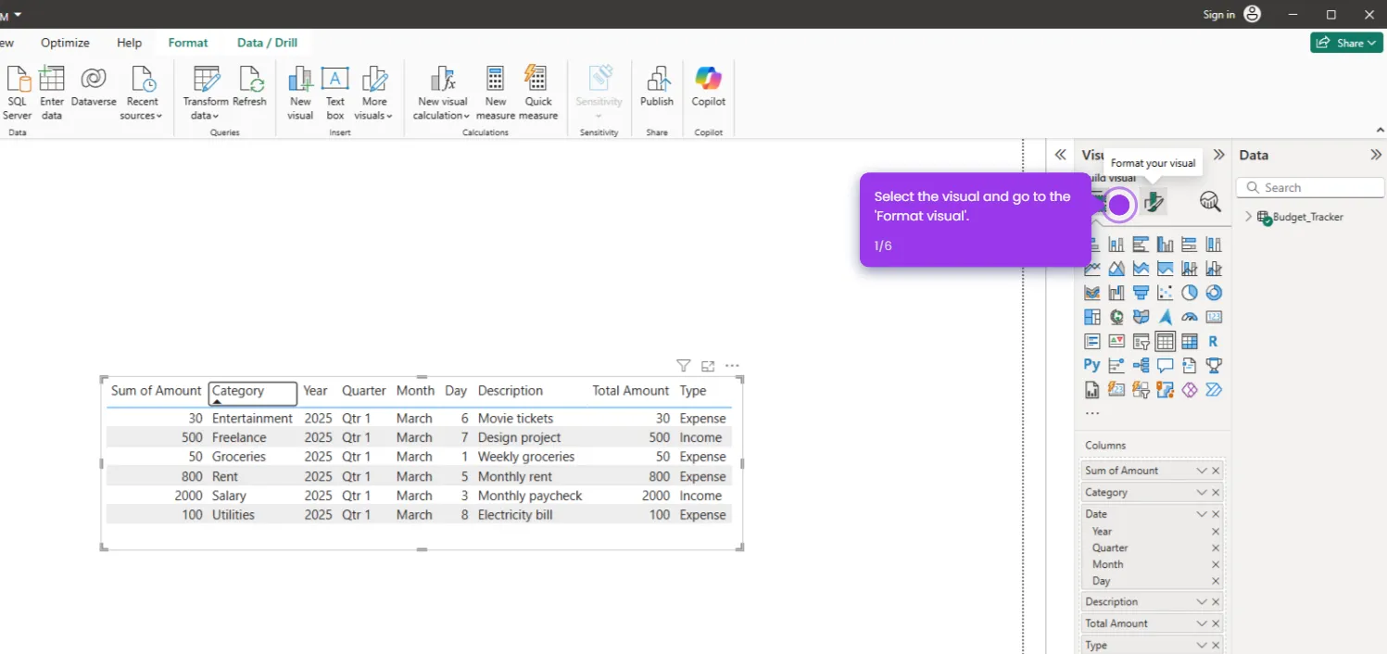Remove Quarter from Date columns

pyautogui.click(x=1216, y=548)
